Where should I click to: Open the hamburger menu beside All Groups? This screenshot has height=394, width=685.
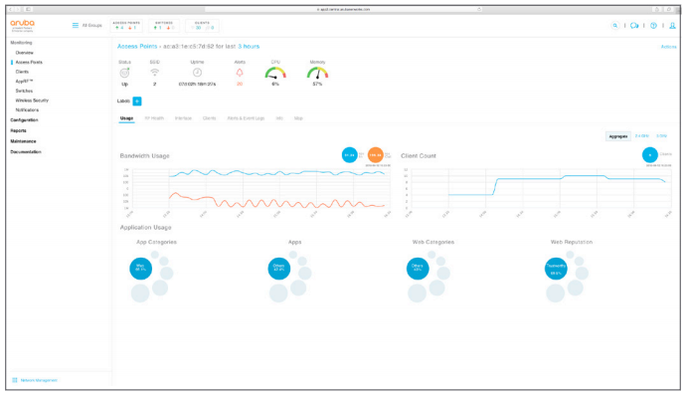[76, 25]
